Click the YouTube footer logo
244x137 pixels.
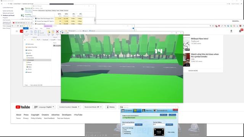(x=23, y=107)
